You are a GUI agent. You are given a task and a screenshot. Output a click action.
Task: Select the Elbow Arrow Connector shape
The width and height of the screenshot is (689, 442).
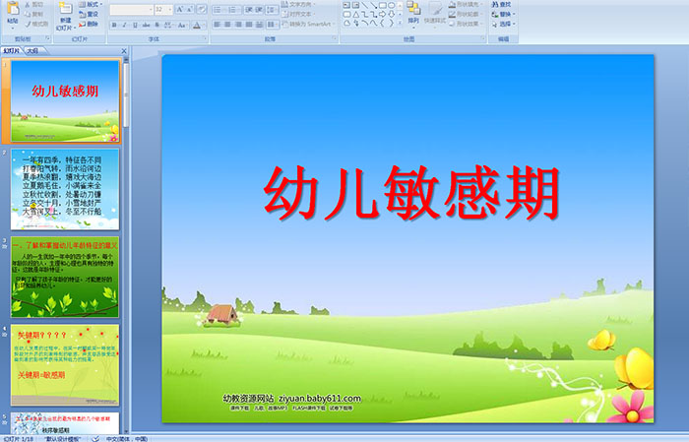(373, 15)
